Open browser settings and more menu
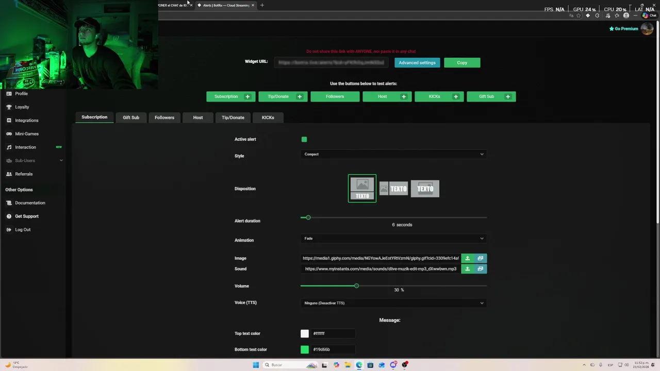The image size is (660, 371). tap(635, 15)
